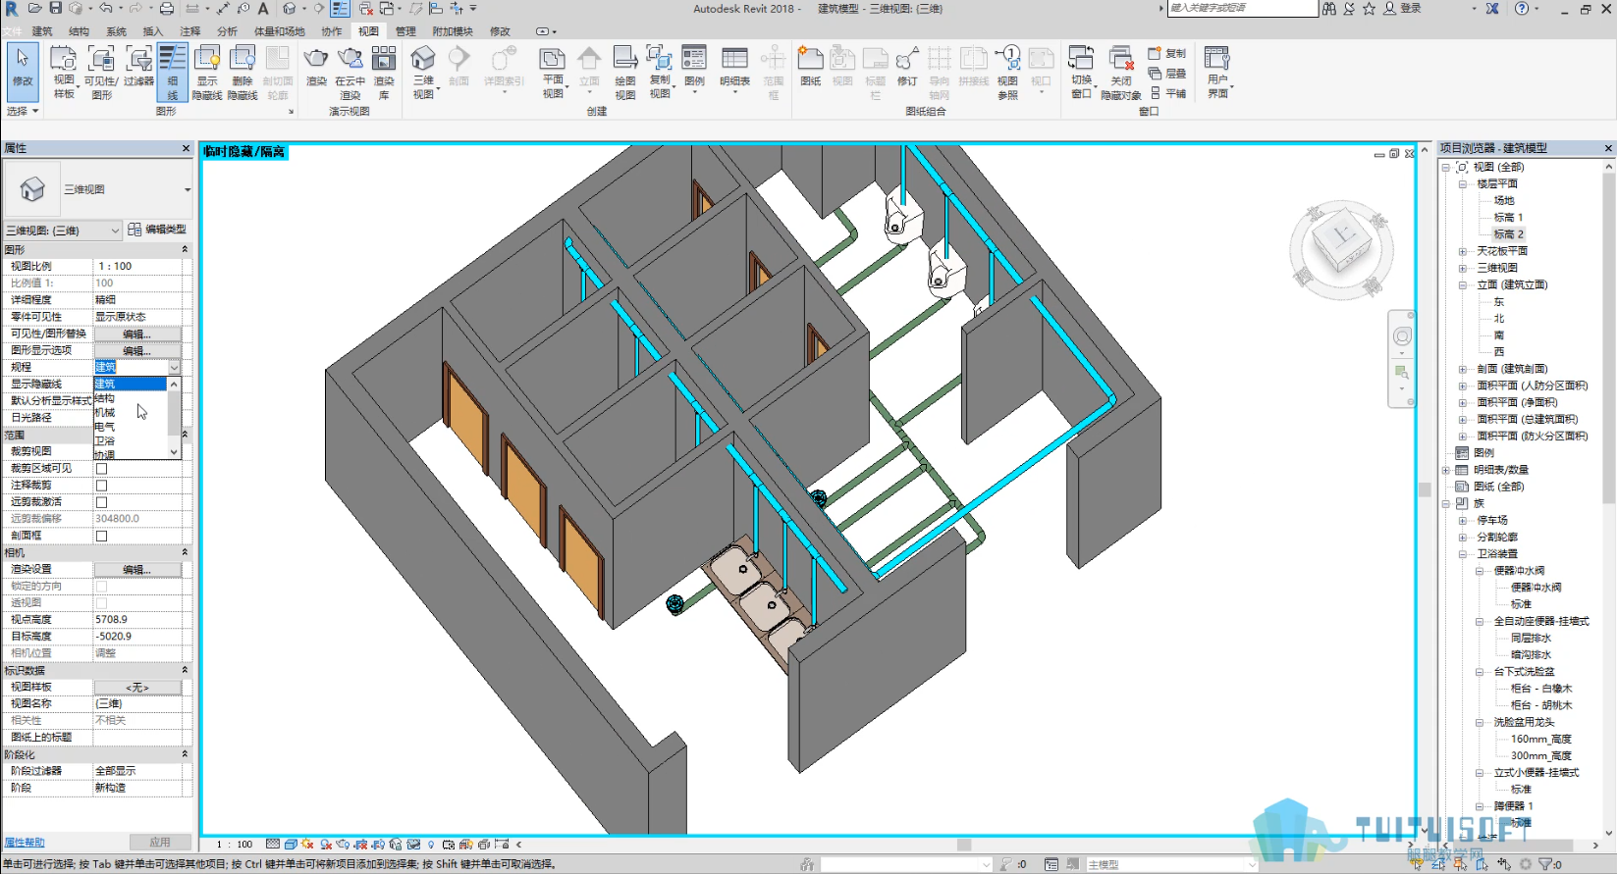The width and height of the screenshot is (1617, 874).
Task: Click the <无> button for 视图样板
Action: tap(137, 688)
